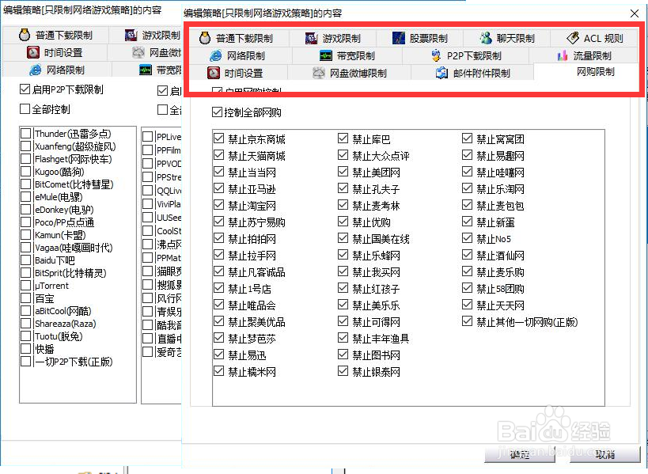Screen dimensions: 648x474
Task: Click the bandwidth limit monitor icon
Action: [326, 55]
